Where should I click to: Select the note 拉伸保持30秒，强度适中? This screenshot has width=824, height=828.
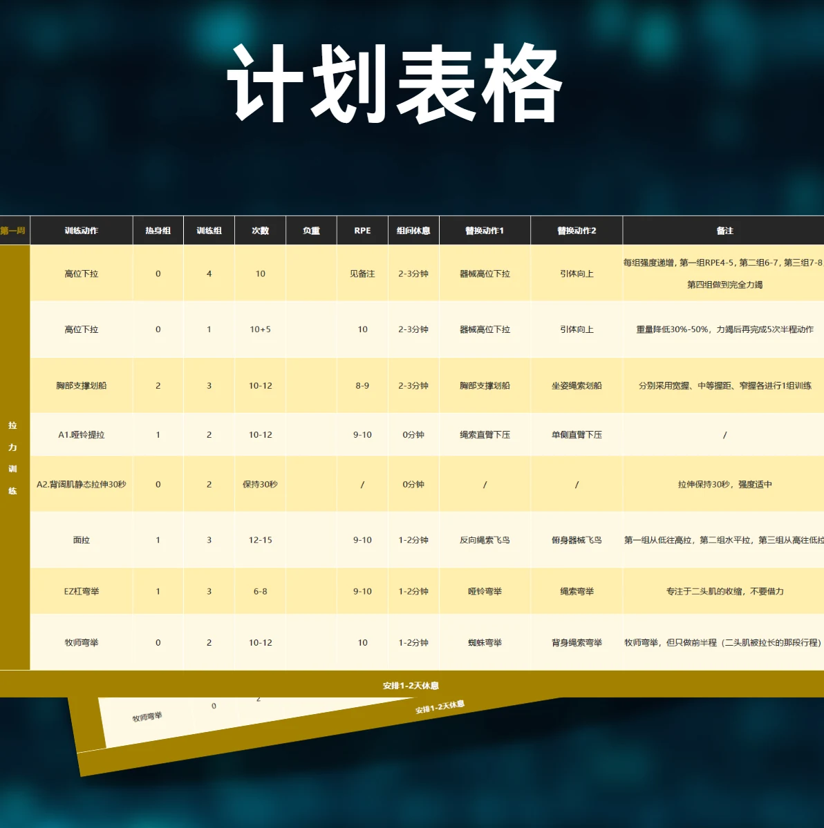click(724, 484)
